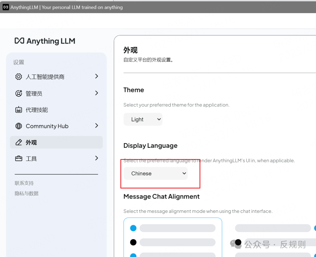Click the 工具 briefcase tools icon
Screen dimensions: 316x257
click(x=18, y=158)
